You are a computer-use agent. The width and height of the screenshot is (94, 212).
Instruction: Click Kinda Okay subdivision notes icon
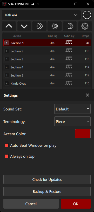[69, 83]
